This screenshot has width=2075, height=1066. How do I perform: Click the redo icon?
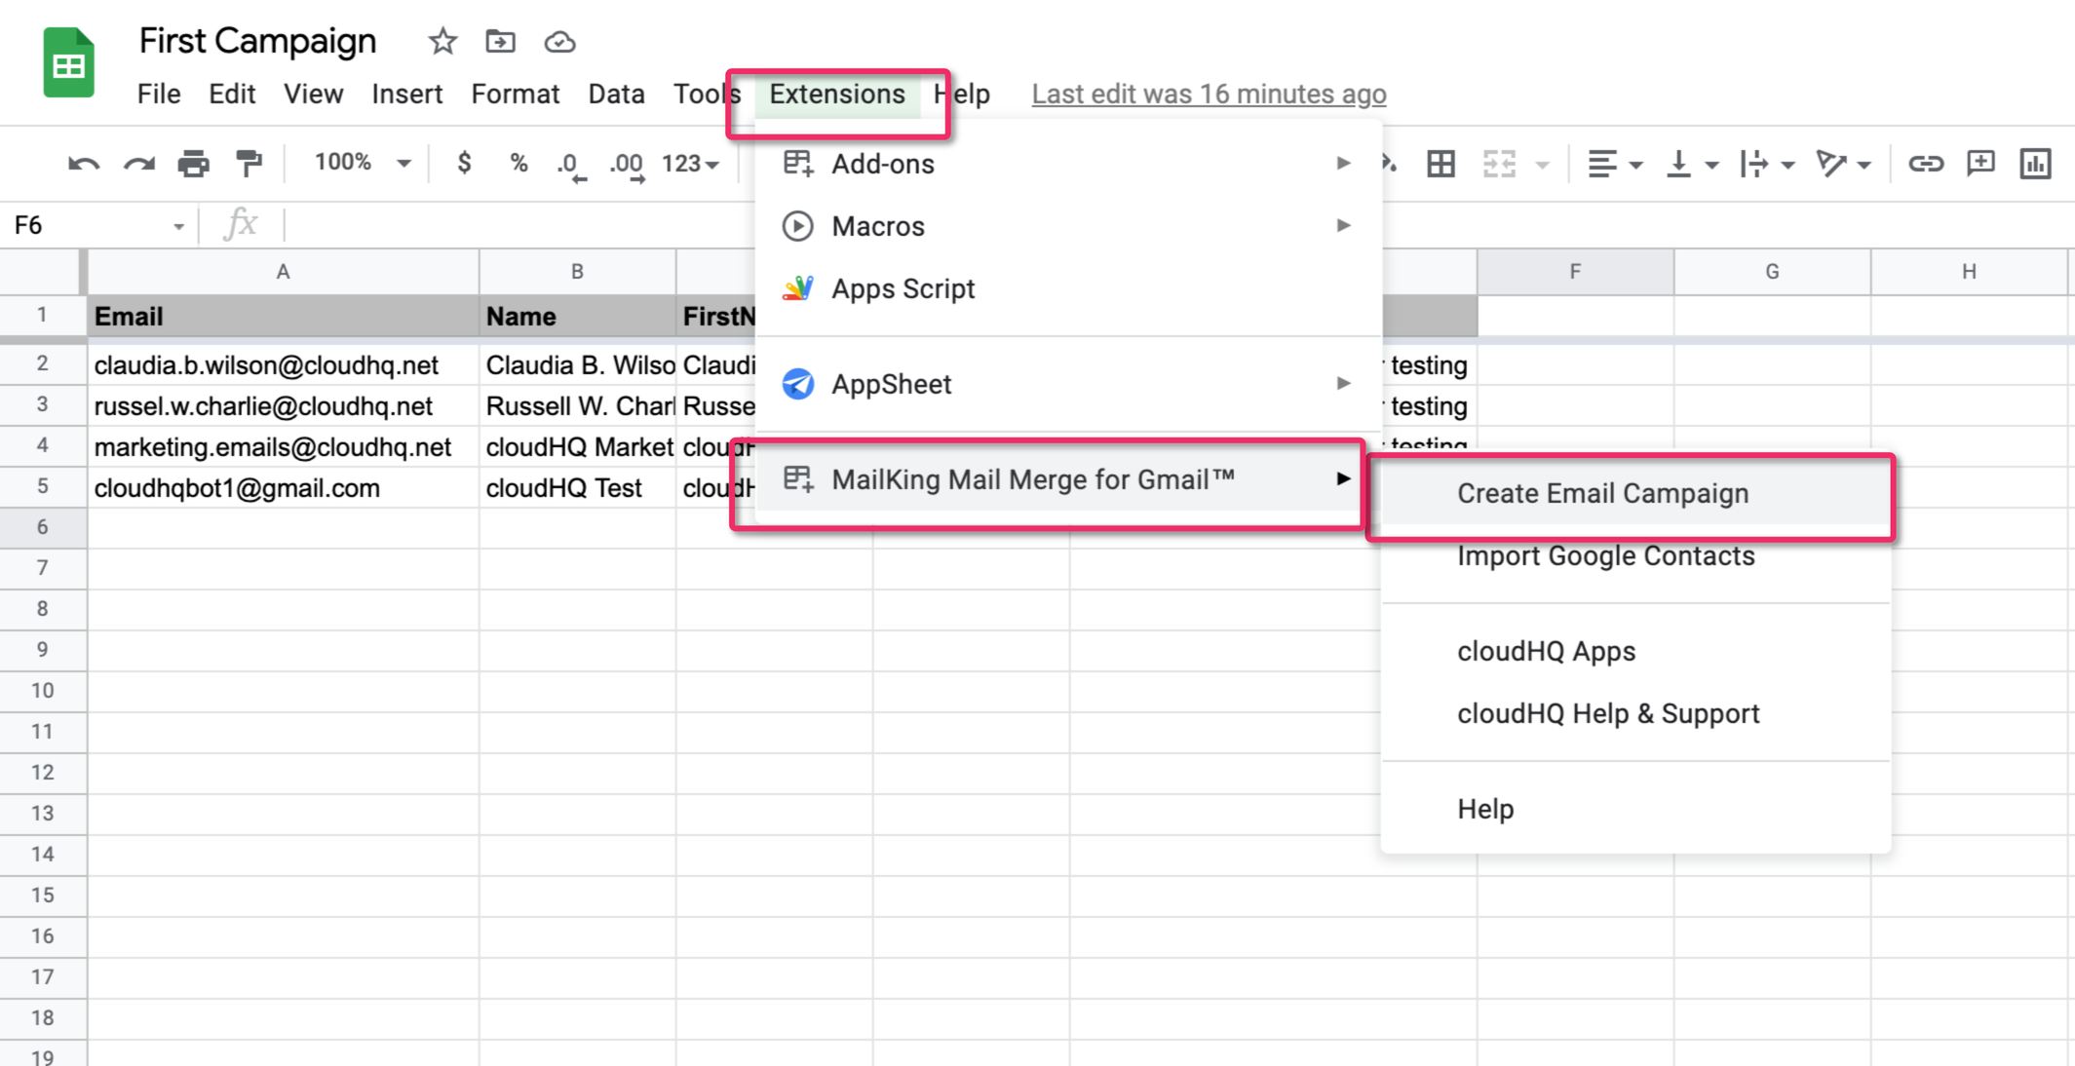138,164
